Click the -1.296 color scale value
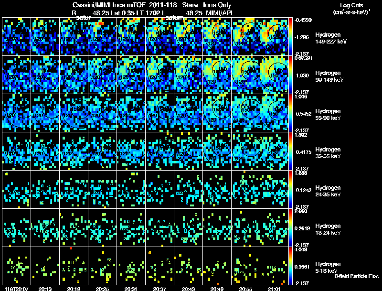 302,37
